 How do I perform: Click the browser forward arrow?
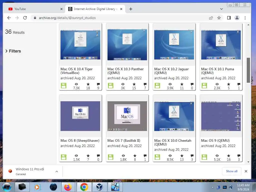[x=17, y=18]
